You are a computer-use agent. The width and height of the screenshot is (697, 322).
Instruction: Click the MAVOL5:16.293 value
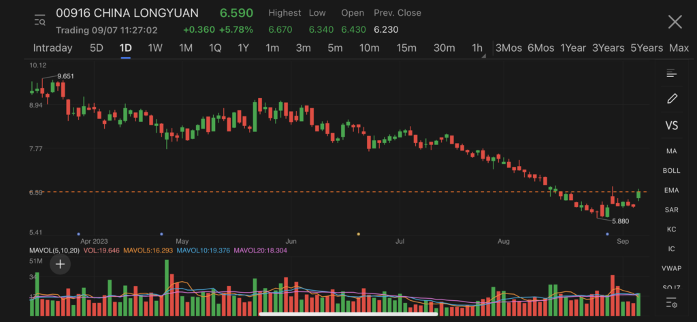(x=148, y=251)
